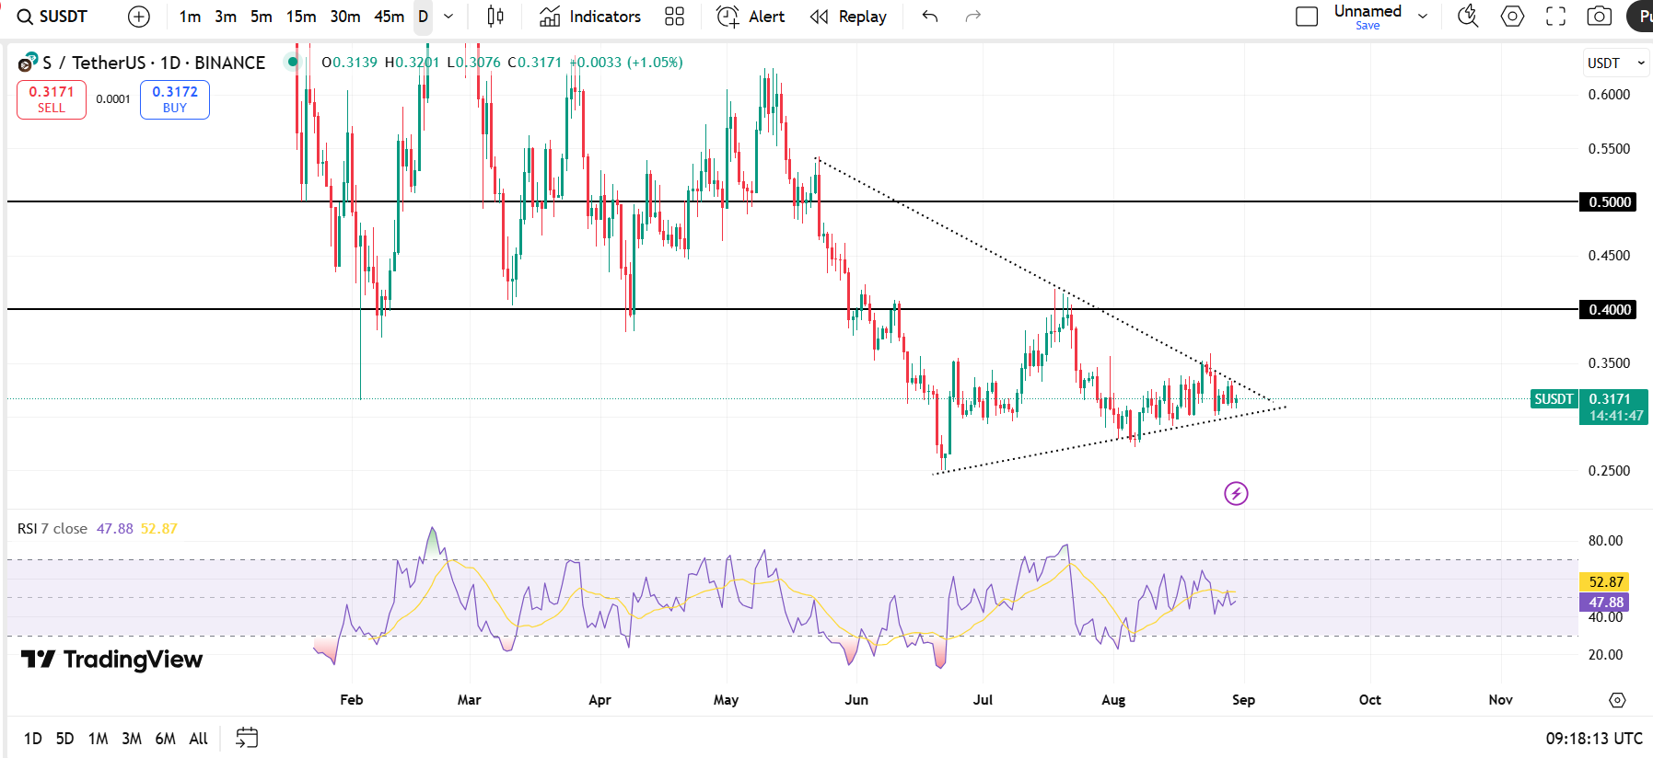Image resolution: width=1653 pixels, height=758 pixels.
Task: Click the purple lightning event marker
Action: (x=1236, y=494)
